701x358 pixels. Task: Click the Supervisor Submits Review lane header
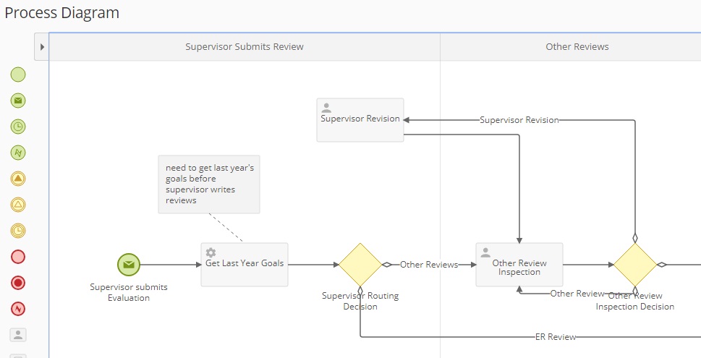point(245,47)
